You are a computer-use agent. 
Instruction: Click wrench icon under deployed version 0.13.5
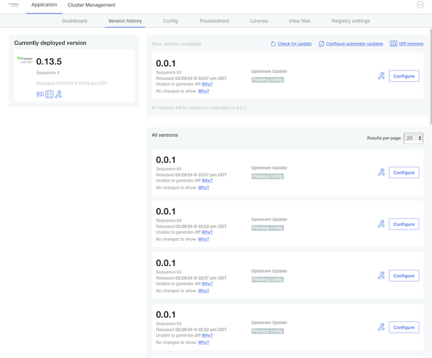(59, 94)
